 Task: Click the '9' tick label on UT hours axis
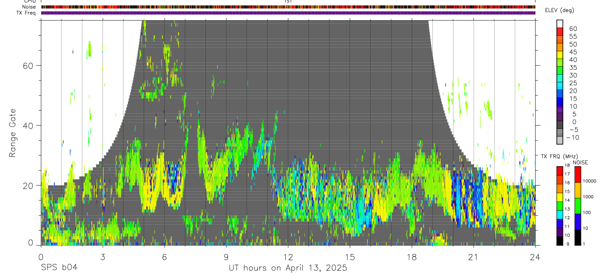click(x=226, y=257)
